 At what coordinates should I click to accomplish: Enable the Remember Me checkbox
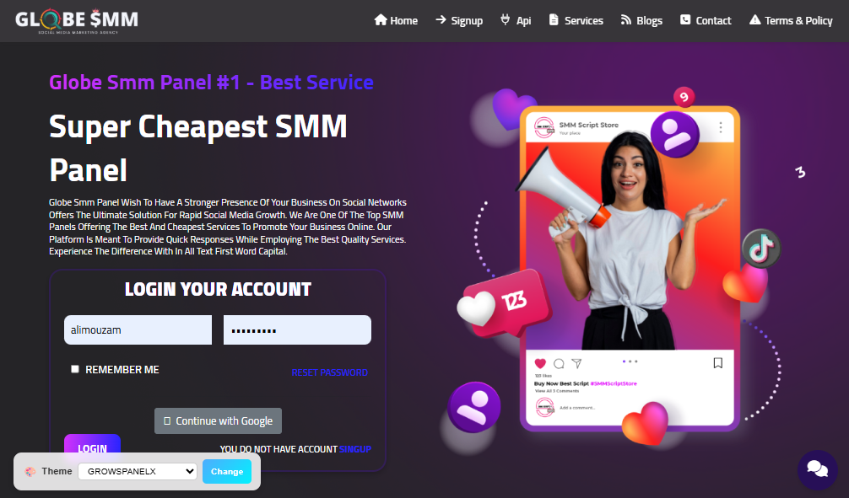tap(75, 369)
